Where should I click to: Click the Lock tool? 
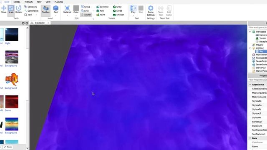click(x=85, y=11)
